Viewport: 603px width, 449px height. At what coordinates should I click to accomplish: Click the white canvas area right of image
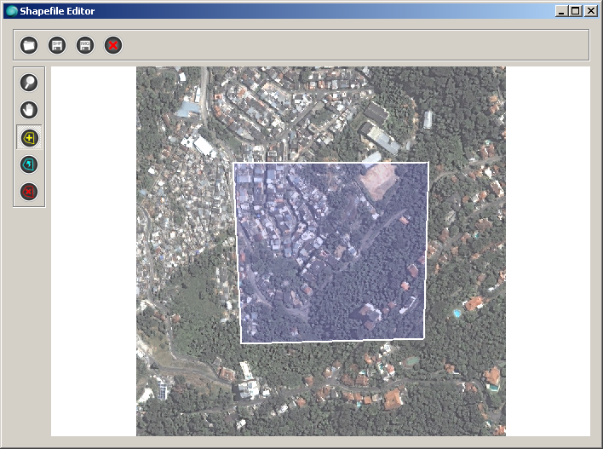[547, 256]
